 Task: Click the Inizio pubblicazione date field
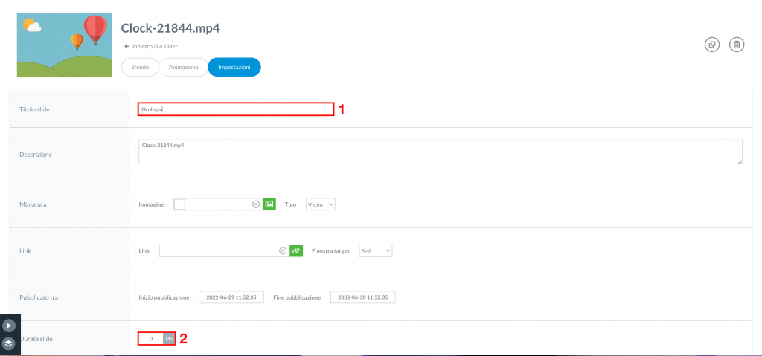click(x=231, y=297)
